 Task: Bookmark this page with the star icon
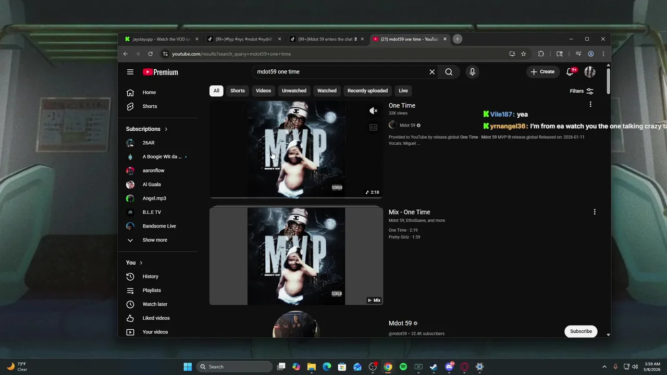pyautogui.click(x=523, y=54)
